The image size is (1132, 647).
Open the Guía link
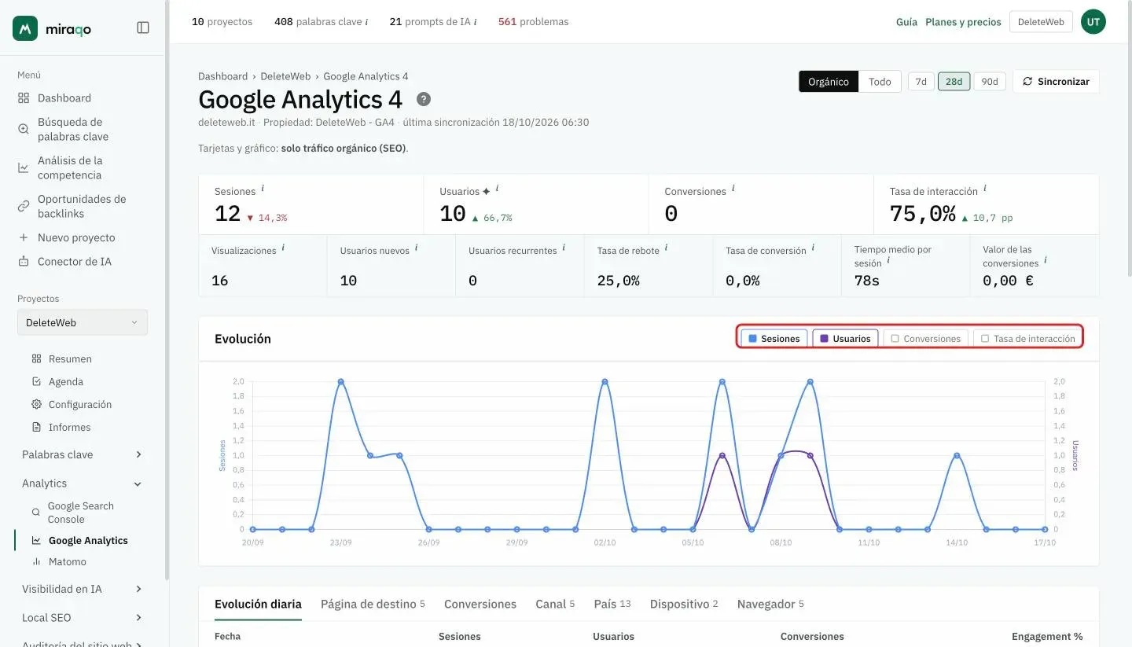906,22
